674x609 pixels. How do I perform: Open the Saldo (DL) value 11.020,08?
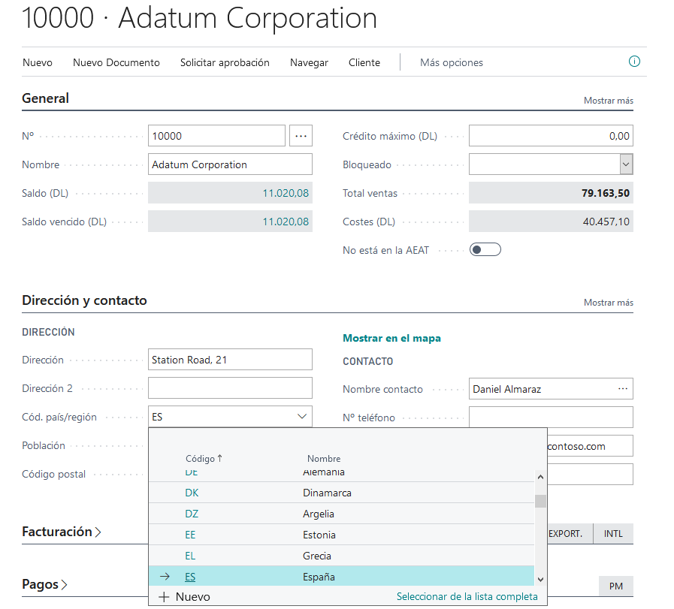pyautogui.click(x=286, y=193)
